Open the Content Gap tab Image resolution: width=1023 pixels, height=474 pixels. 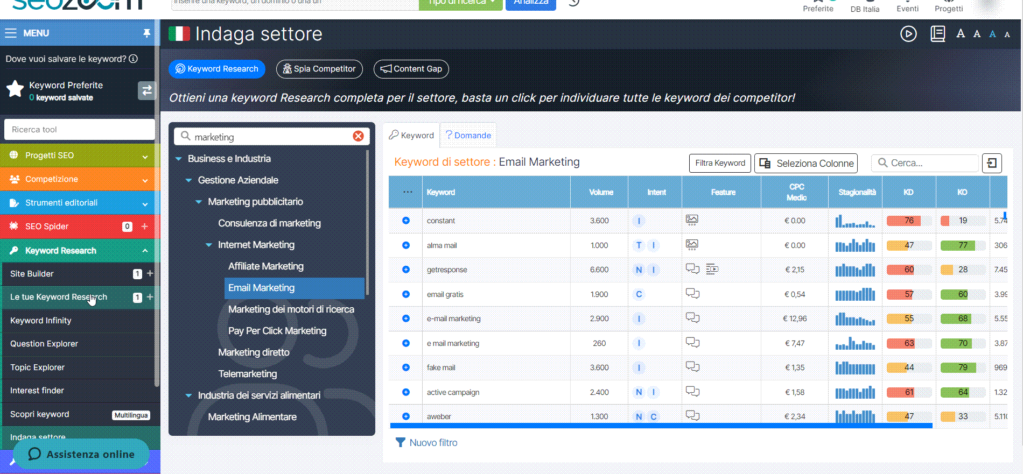411,69
